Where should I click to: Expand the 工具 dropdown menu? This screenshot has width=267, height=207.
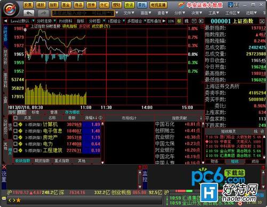pos(214,13)
